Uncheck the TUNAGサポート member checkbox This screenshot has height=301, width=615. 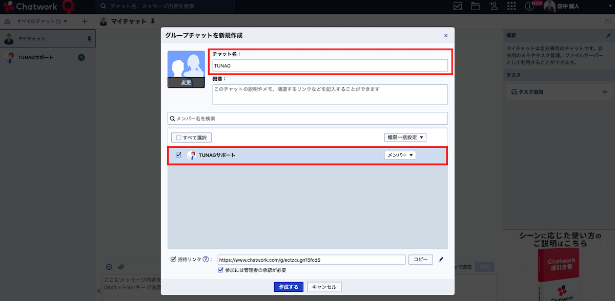(x=178, y=155)
